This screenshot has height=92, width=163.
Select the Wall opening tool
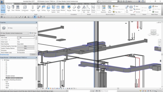(x=136, y=6)
